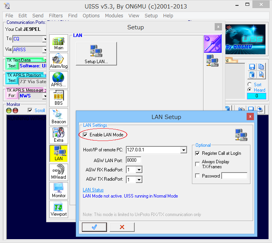The image size is (272, 243).
Task: Click the LAN Status link
Action: click(x=93, y=190)
